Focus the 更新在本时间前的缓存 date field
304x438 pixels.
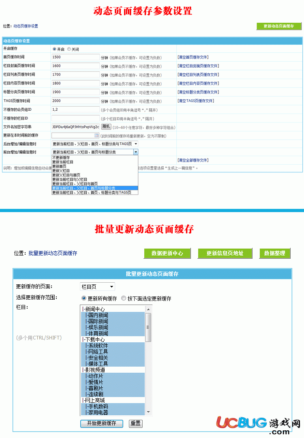(75, 135)
